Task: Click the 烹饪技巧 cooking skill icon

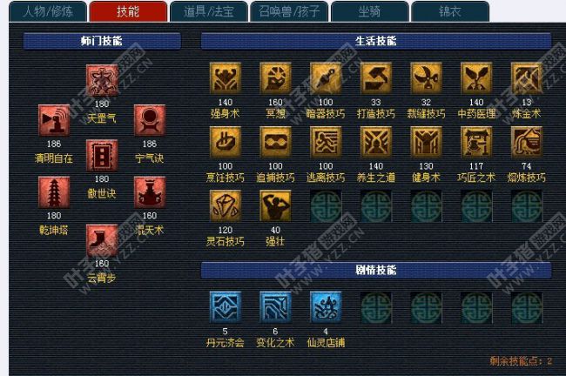Action: 226,142
